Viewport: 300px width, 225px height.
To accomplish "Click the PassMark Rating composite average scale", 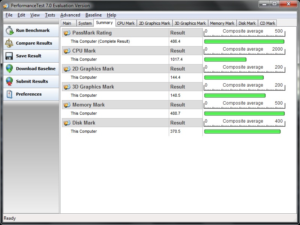I will (244, 33).
